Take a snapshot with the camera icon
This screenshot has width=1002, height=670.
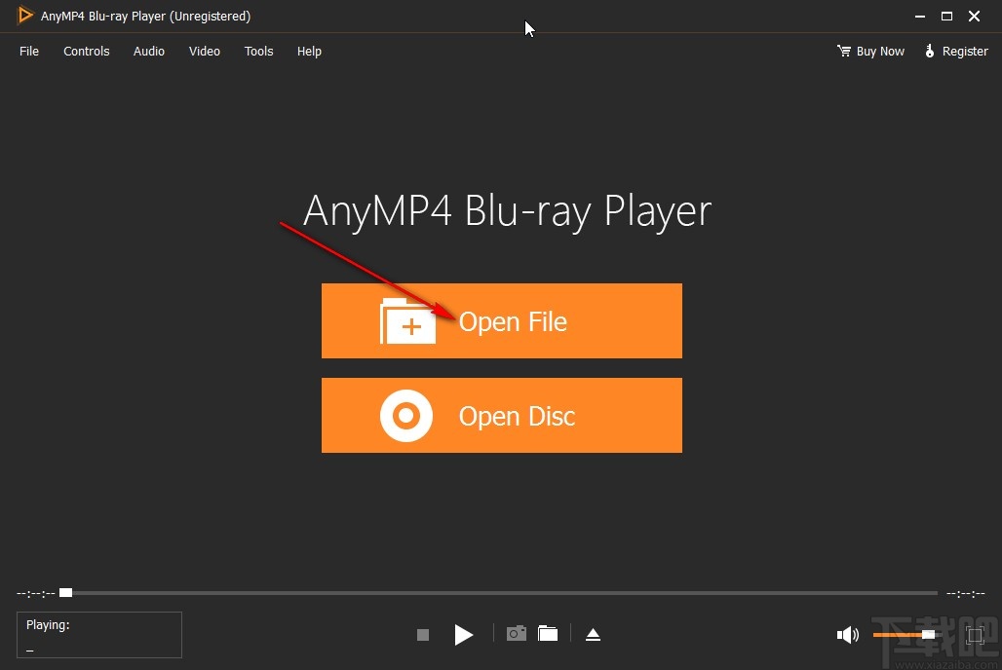pos(517,634)
